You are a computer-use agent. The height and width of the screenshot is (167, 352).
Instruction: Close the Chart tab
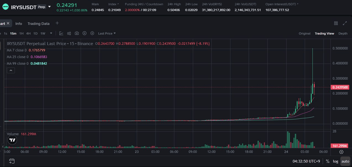pos(8,24)
